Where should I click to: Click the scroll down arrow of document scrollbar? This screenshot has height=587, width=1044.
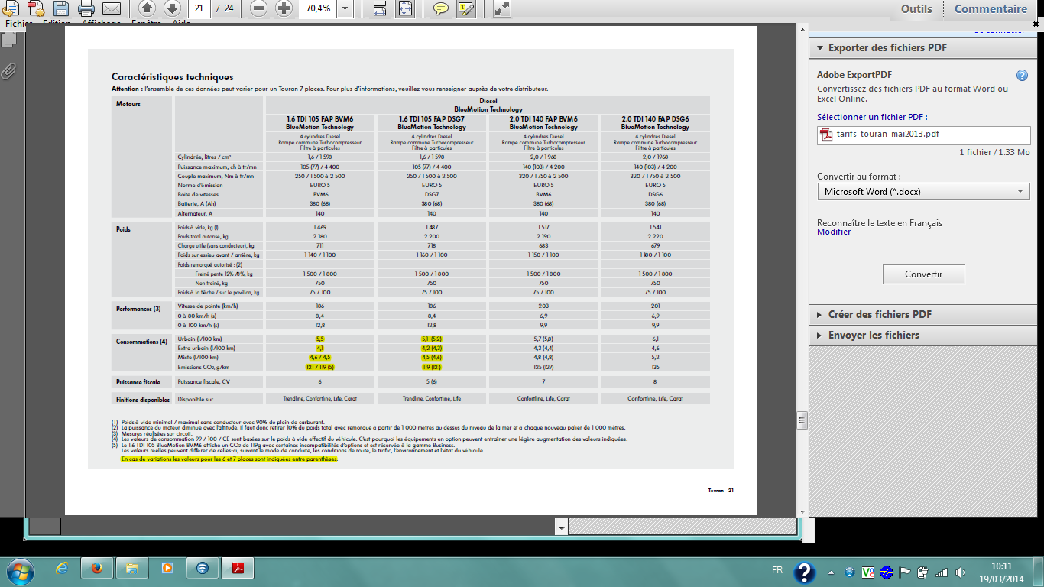click(802, 511)
